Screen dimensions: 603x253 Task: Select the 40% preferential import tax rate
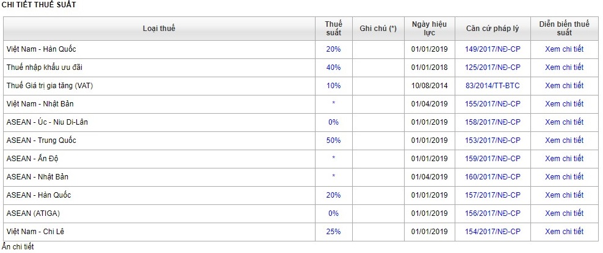(x=333, y=68)
